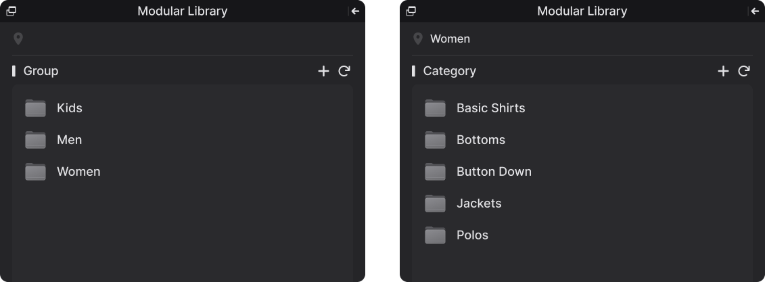Click the left panel's back arrow icon
The image size is (765, 282).
(x=355, y=11)
